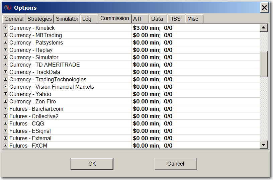Screen dimensions: 273x180
Task: Select 'Currency - TD AMERITRADE' label
Action: click(x=44, y=65)
